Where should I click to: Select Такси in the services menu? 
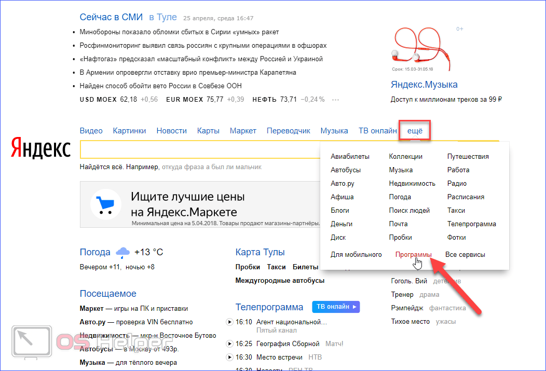pyautogui.click(x=456, y=211)
